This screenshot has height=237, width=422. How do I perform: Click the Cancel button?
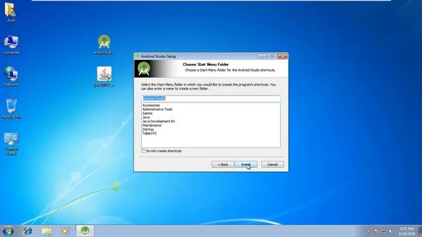272,165
